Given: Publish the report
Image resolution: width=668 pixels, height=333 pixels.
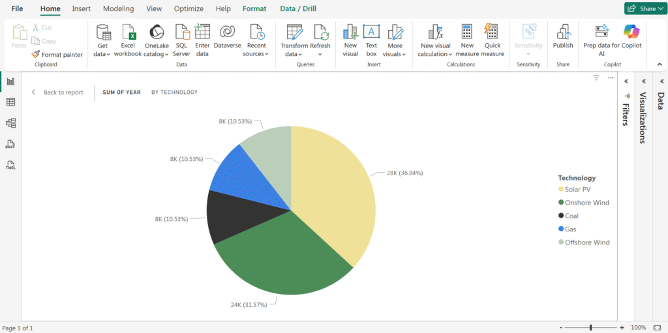Looking at the screenshot, I should pos(562,33).
